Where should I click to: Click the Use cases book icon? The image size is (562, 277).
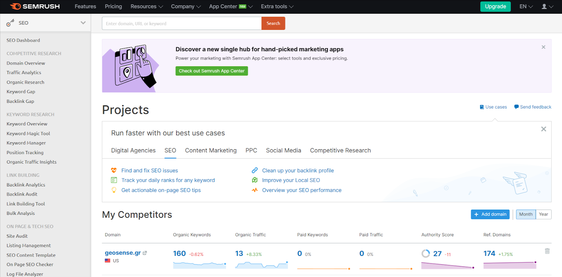(482, 107)
